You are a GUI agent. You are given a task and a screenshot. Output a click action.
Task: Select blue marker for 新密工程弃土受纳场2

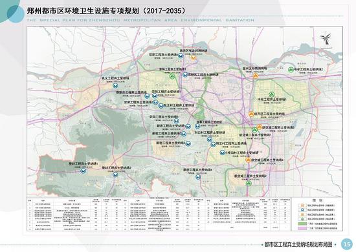pos(183,134)
